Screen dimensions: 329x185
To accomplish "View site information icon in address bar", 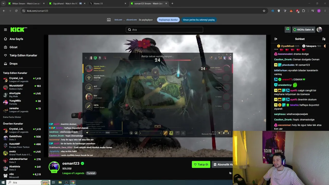I will (24, 11).
